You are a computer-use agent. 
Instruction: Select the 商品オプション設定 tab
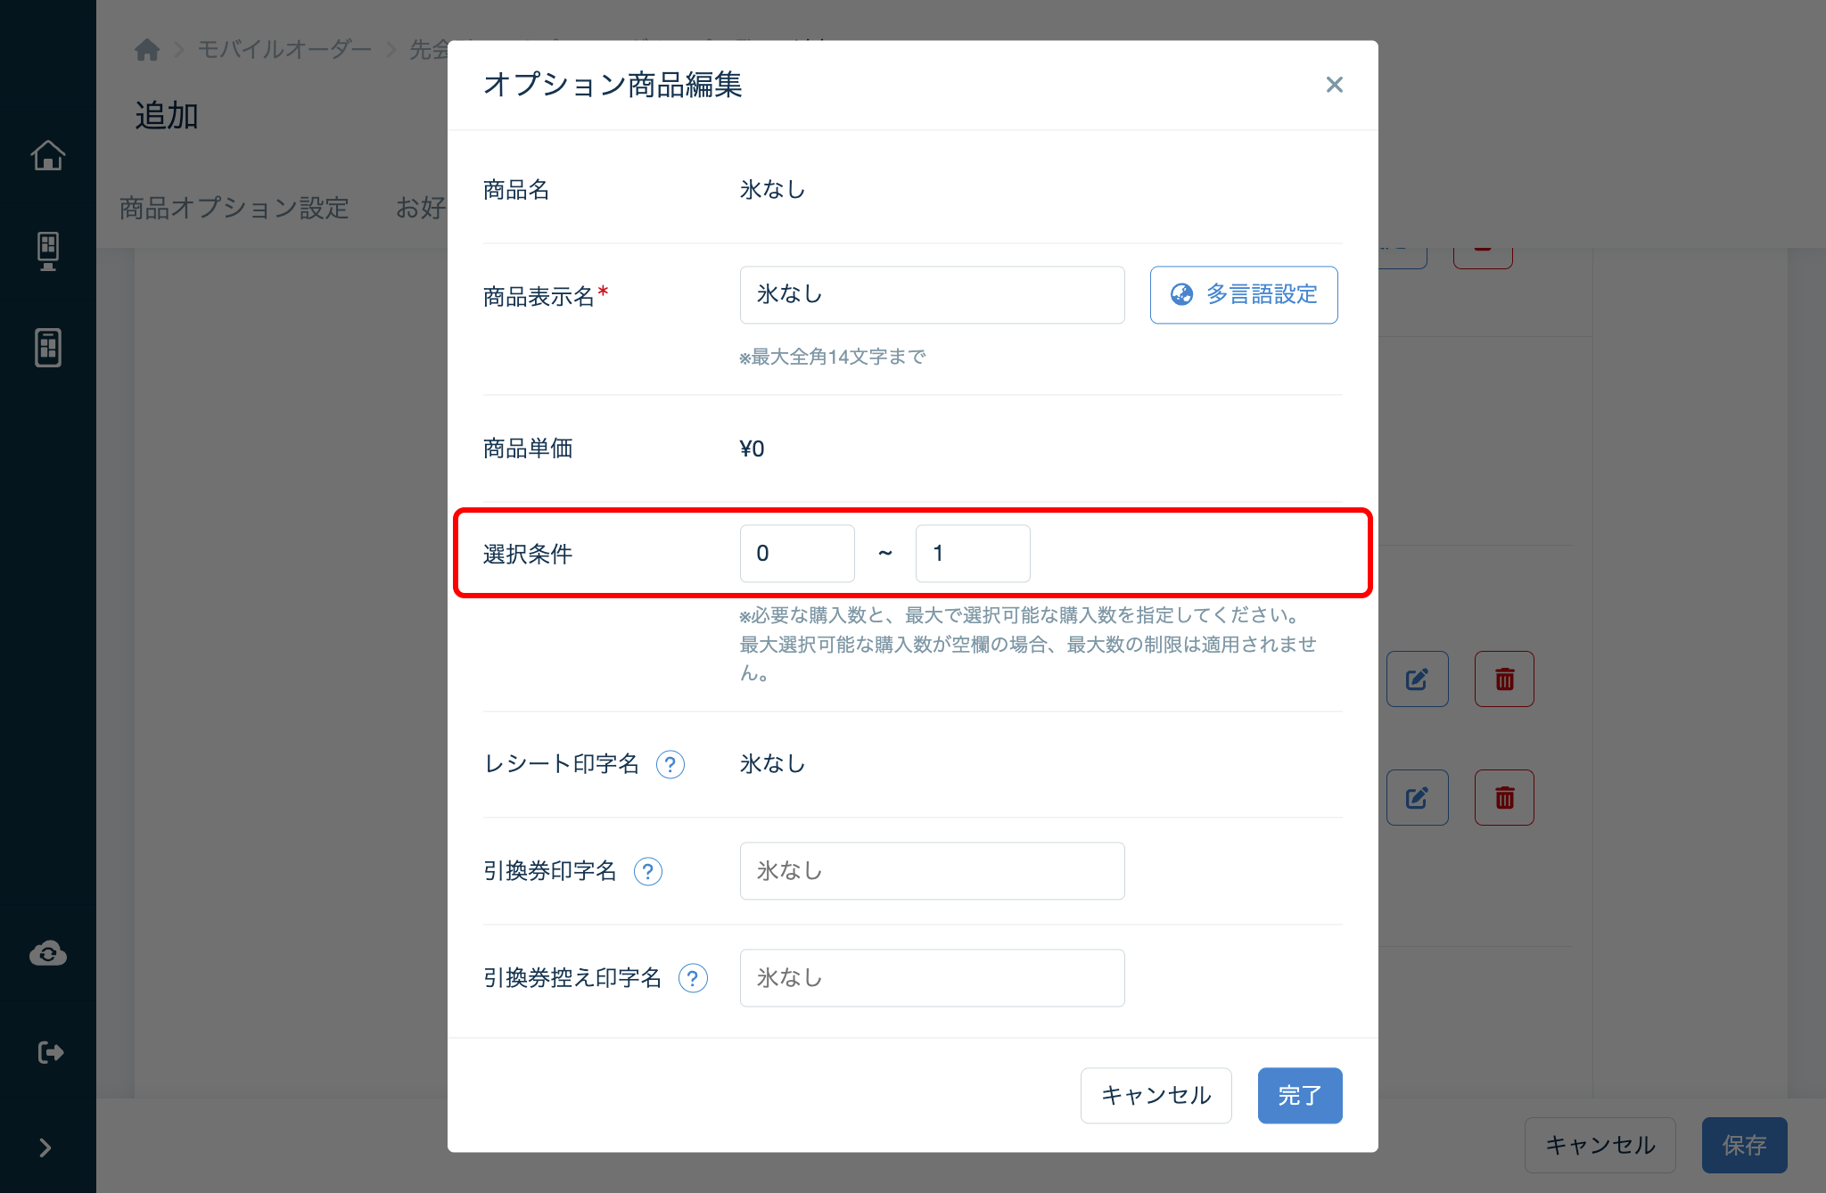point(234,209)
